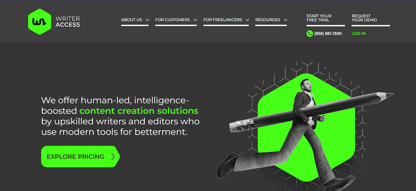Open the About Us menu
Viewport: 416px width, 191px height.
tap(132, 20)
